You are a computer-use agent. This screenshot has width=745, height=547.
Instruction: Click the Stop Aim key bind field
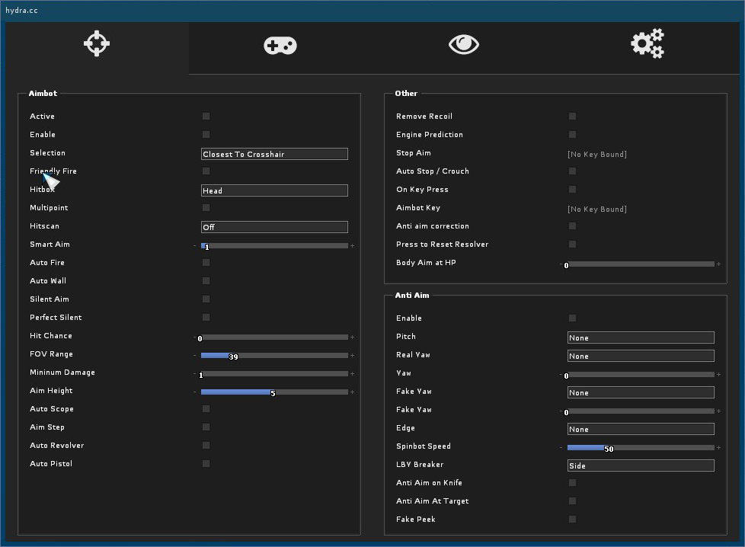coord(597,154)
